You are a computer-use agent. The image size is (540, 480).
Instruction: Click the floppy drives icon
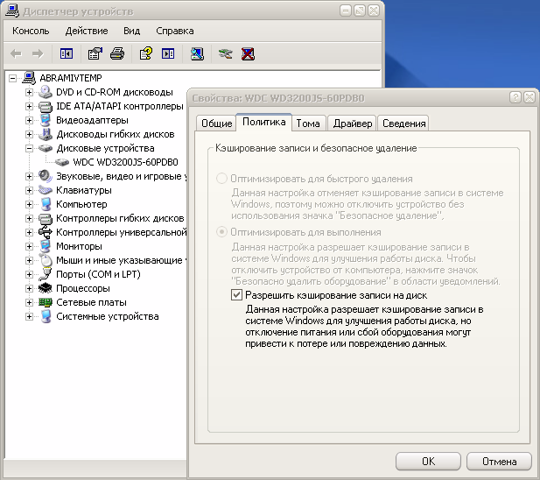pyautogui.click(x=46, y=134)
